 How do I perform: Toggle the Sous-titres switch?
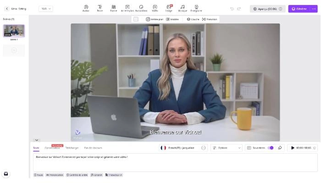click(271, 148)
